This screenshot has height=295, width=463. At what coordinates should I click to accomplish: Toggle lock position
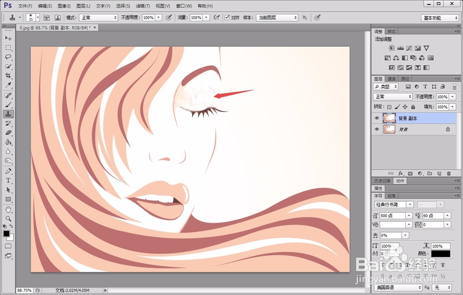click(405, 107)
